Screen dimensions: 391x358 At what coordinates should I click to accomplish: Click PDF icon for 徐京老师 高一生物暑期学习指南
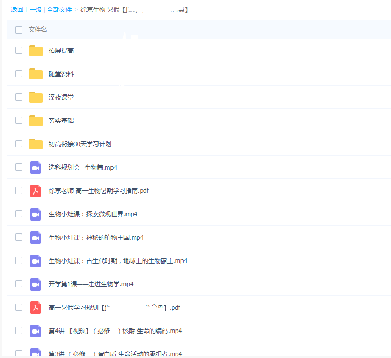35,191
